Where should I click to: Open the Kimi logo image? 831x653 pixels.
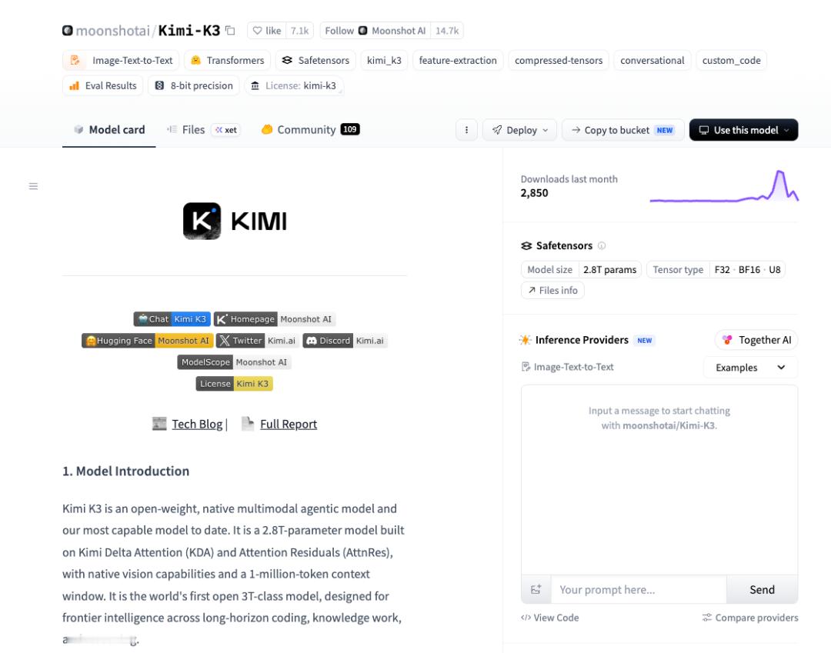(235, 221)
